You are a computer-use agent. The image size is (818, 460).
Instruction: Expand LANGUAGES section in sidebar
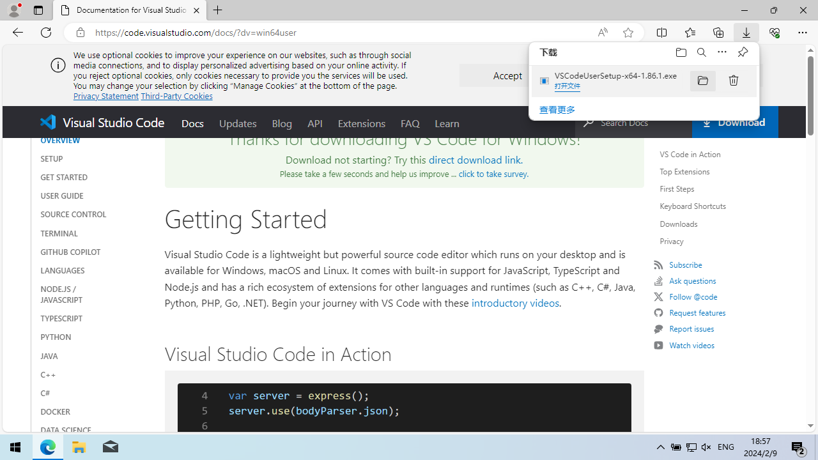pos(63,270)
